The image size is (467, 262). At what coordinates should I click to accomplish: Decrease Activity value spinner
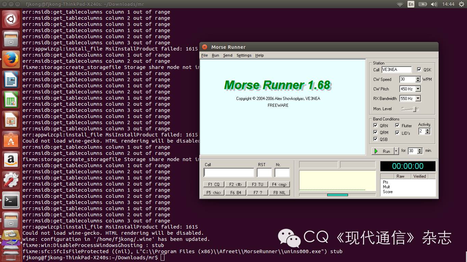coord(427,133)
